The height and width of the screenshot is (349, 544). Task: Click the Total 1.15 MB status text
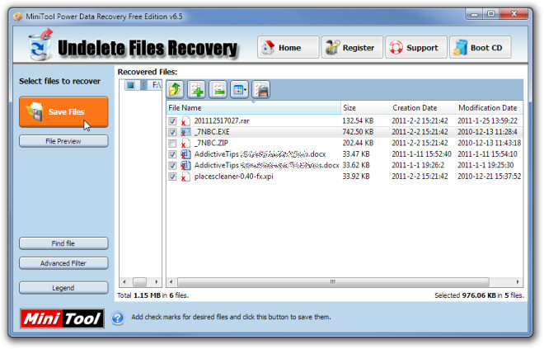point(153,295)
